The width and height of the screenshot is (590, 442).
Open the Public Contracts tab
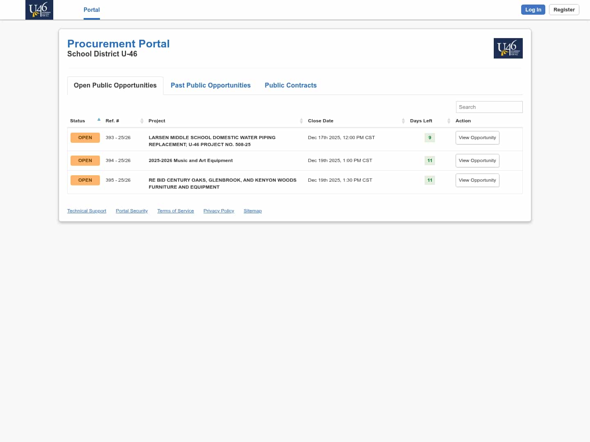pos(290,85)
